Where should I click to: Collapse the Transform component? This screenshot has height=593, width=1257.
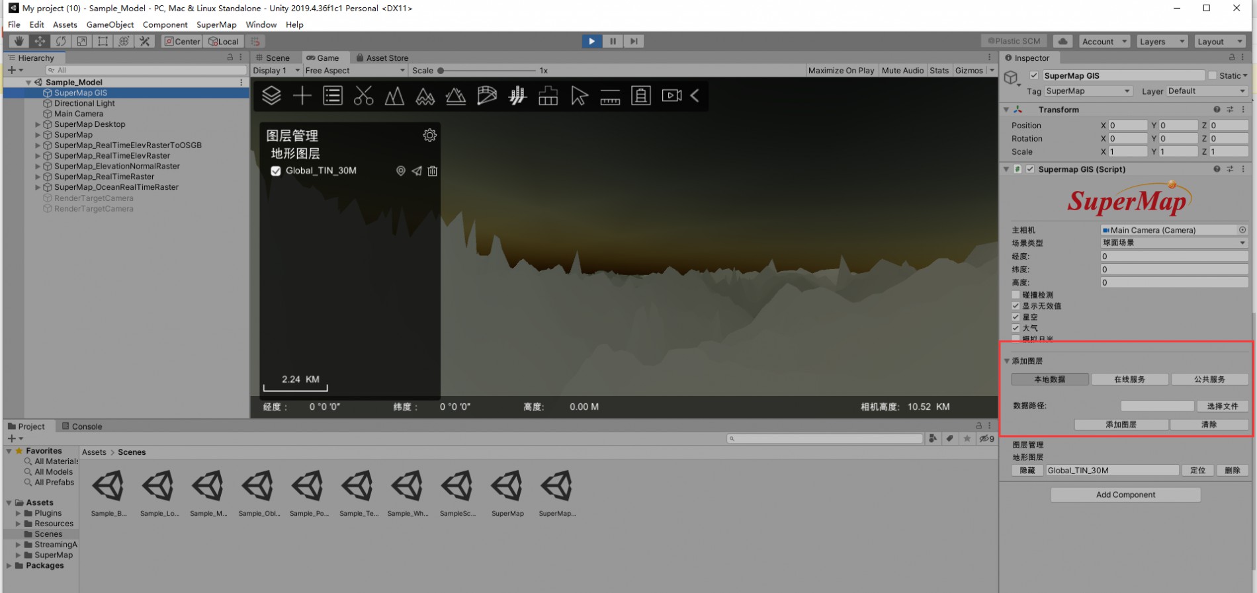pos(1006,110)
